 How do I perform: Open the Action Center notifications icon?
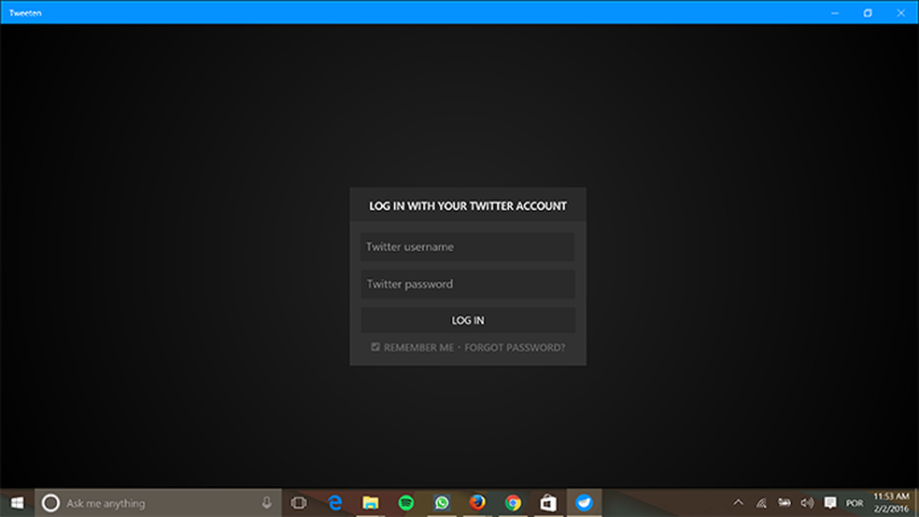[830, 502]
